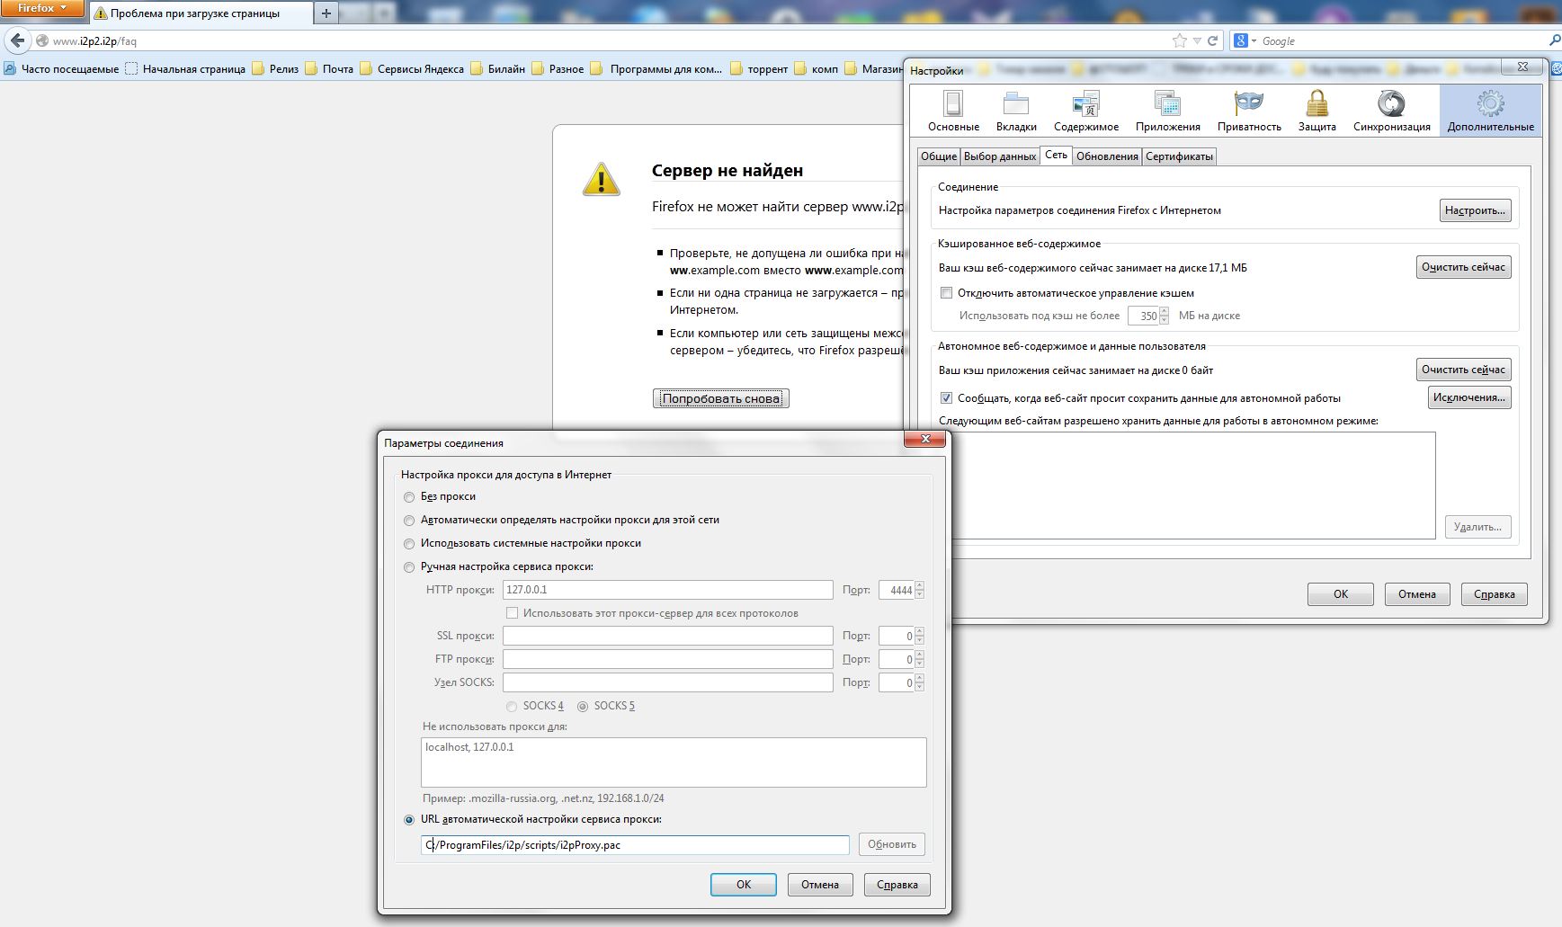Image resolution: width=1562 pixels, height=927 pixels.
Task: Click the Google search engine icon
Action: click(x=1240, y=40)
